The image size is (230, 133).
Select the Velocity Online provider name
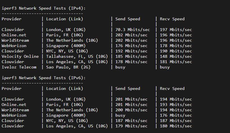pos(20,56)
